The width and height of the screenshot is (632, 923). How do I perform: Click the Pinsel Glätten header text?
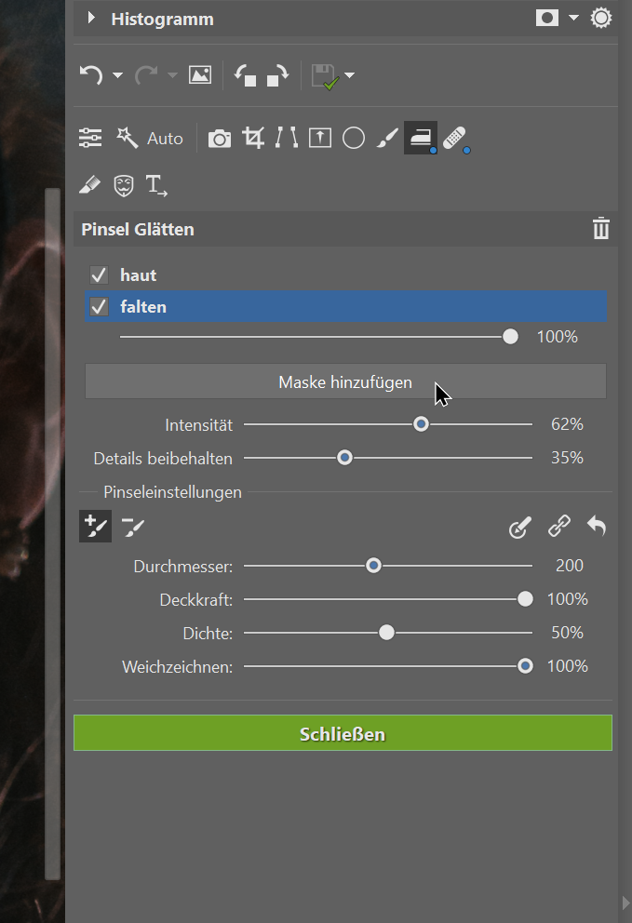pos(138,230)
